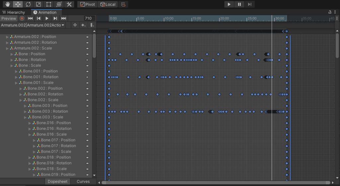Click the horizontal timeline scrollbar

pos(216,182)
